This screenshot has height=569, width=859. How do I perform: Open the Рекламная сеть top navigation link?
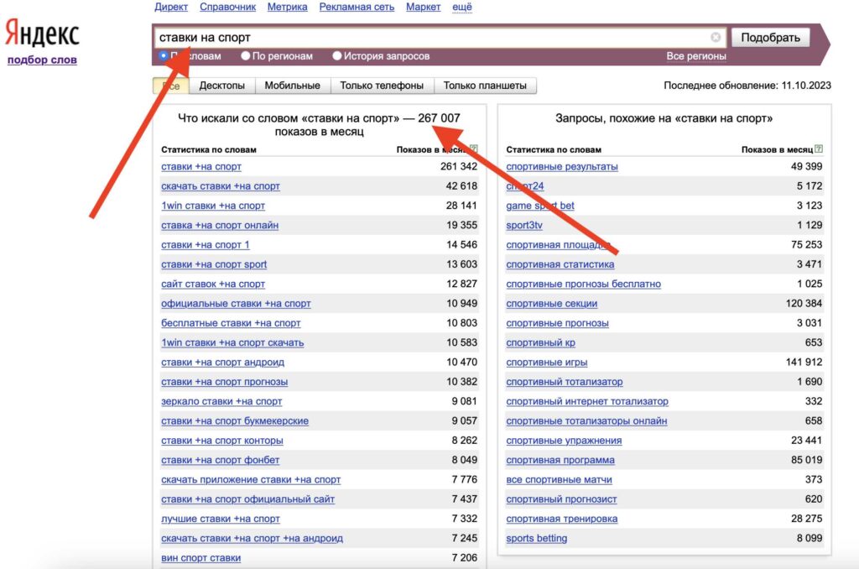tap(357, 7)
